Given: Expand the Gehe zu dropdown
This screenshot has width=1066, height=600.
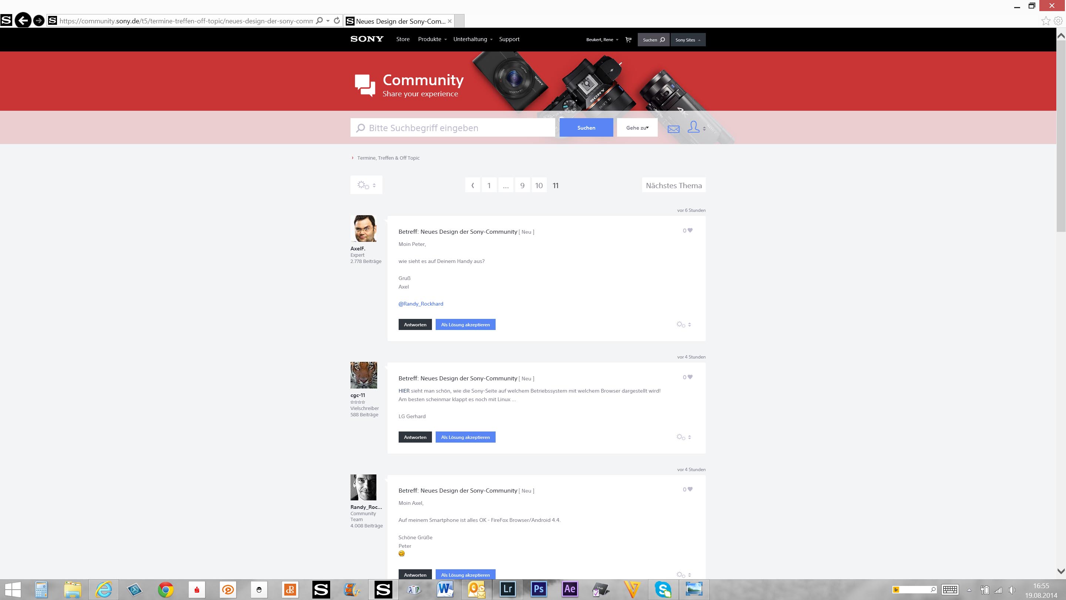Looking at the screenshot, I should pos(637,127).
